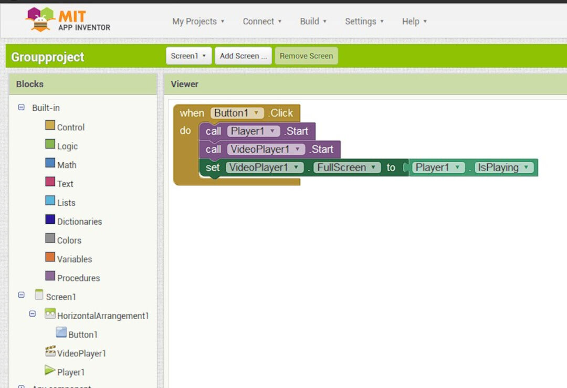Click the Text category pink square icon
567x388 pixels.
pyautogui.click(x=50, y=182)
